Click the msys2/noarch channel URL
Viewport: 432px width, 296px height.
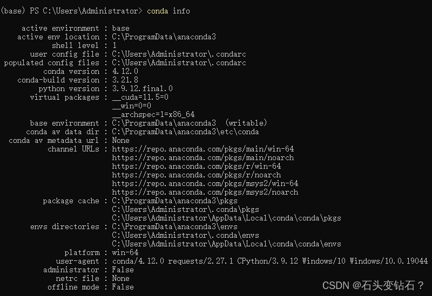pyautogui.click(x=205, y=192)
